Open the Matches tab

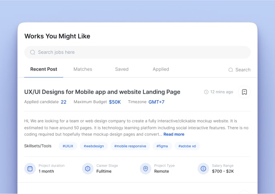(83, 69)
